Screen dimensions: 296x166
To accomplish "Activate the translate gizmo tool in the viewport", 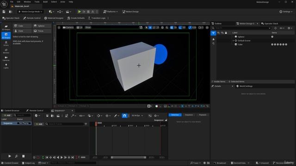I will pos(150,28).
